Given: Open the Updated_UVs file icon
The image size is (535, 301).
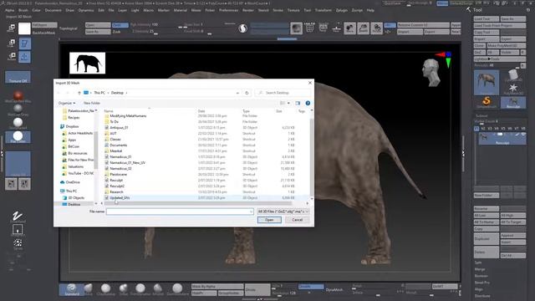Looking at the screenshot, I should 106,197.
